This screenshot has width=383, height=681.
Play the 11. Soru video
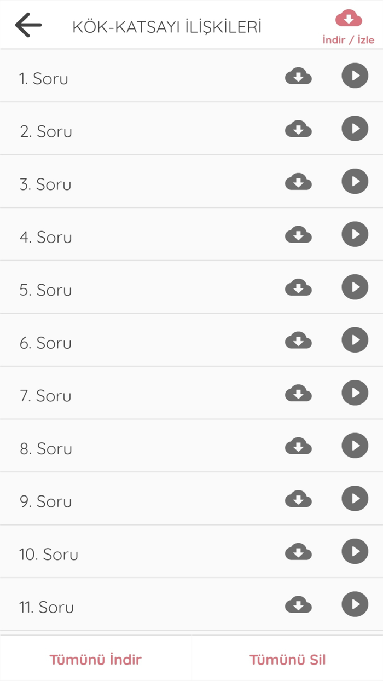[x=355, y=604]
